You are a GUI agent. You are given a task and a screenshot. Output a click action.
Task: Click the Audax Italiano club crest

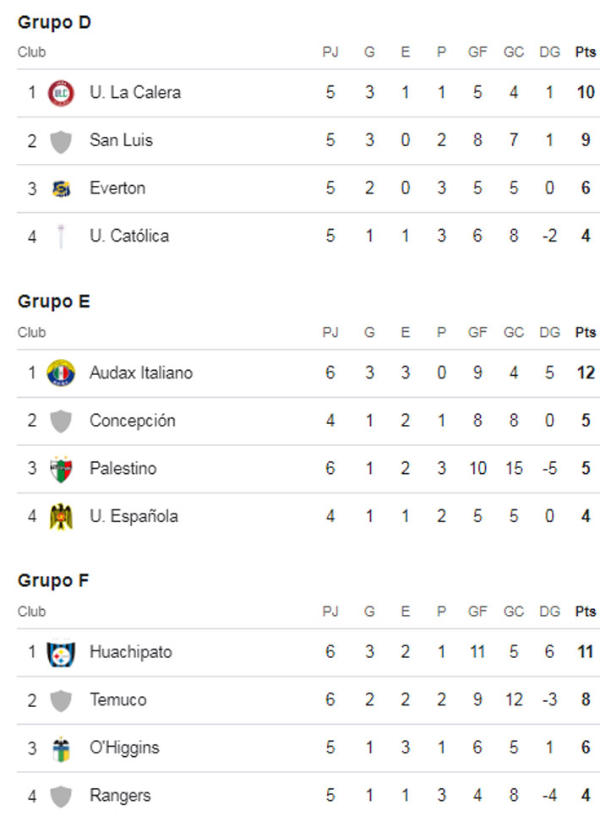click(61, 373)
